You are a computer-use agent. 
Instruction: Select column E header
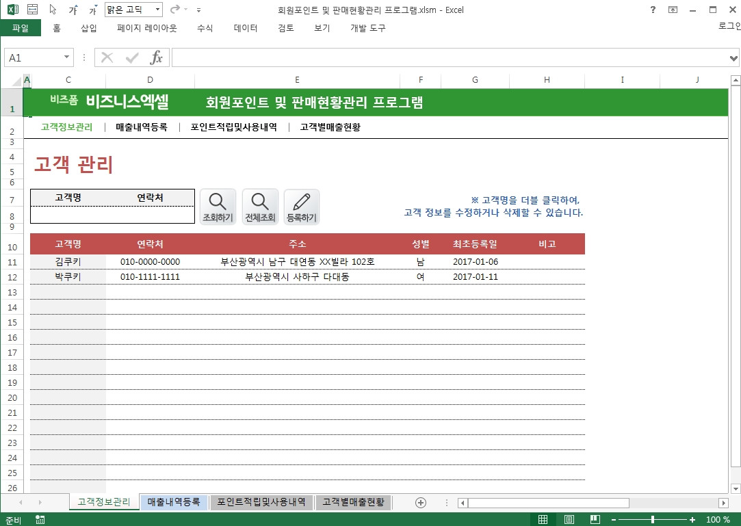297,80
